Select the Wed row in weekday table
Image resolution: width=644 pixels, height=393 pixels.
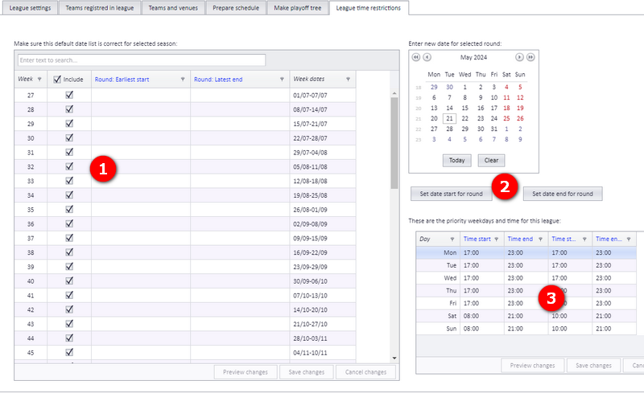coord(526,278)
